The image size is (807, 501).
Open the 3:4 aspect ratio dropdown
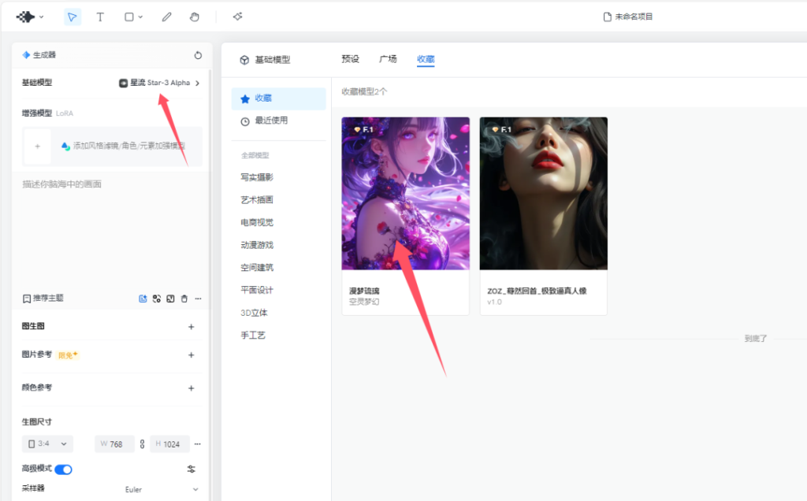(47, 444)
